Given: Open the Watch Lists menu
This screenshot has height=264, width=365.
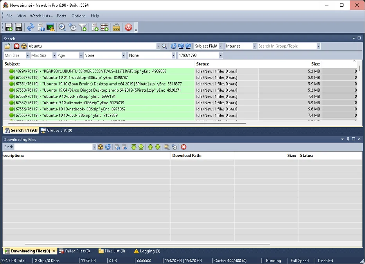Looking at the screenshot, I should point(41,16).
